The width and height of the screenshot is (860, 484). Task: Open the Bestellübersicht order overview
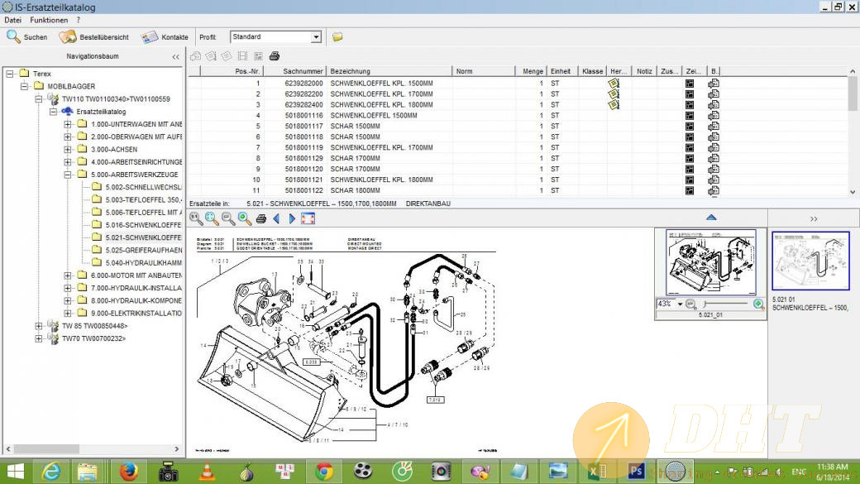point(93,36)
